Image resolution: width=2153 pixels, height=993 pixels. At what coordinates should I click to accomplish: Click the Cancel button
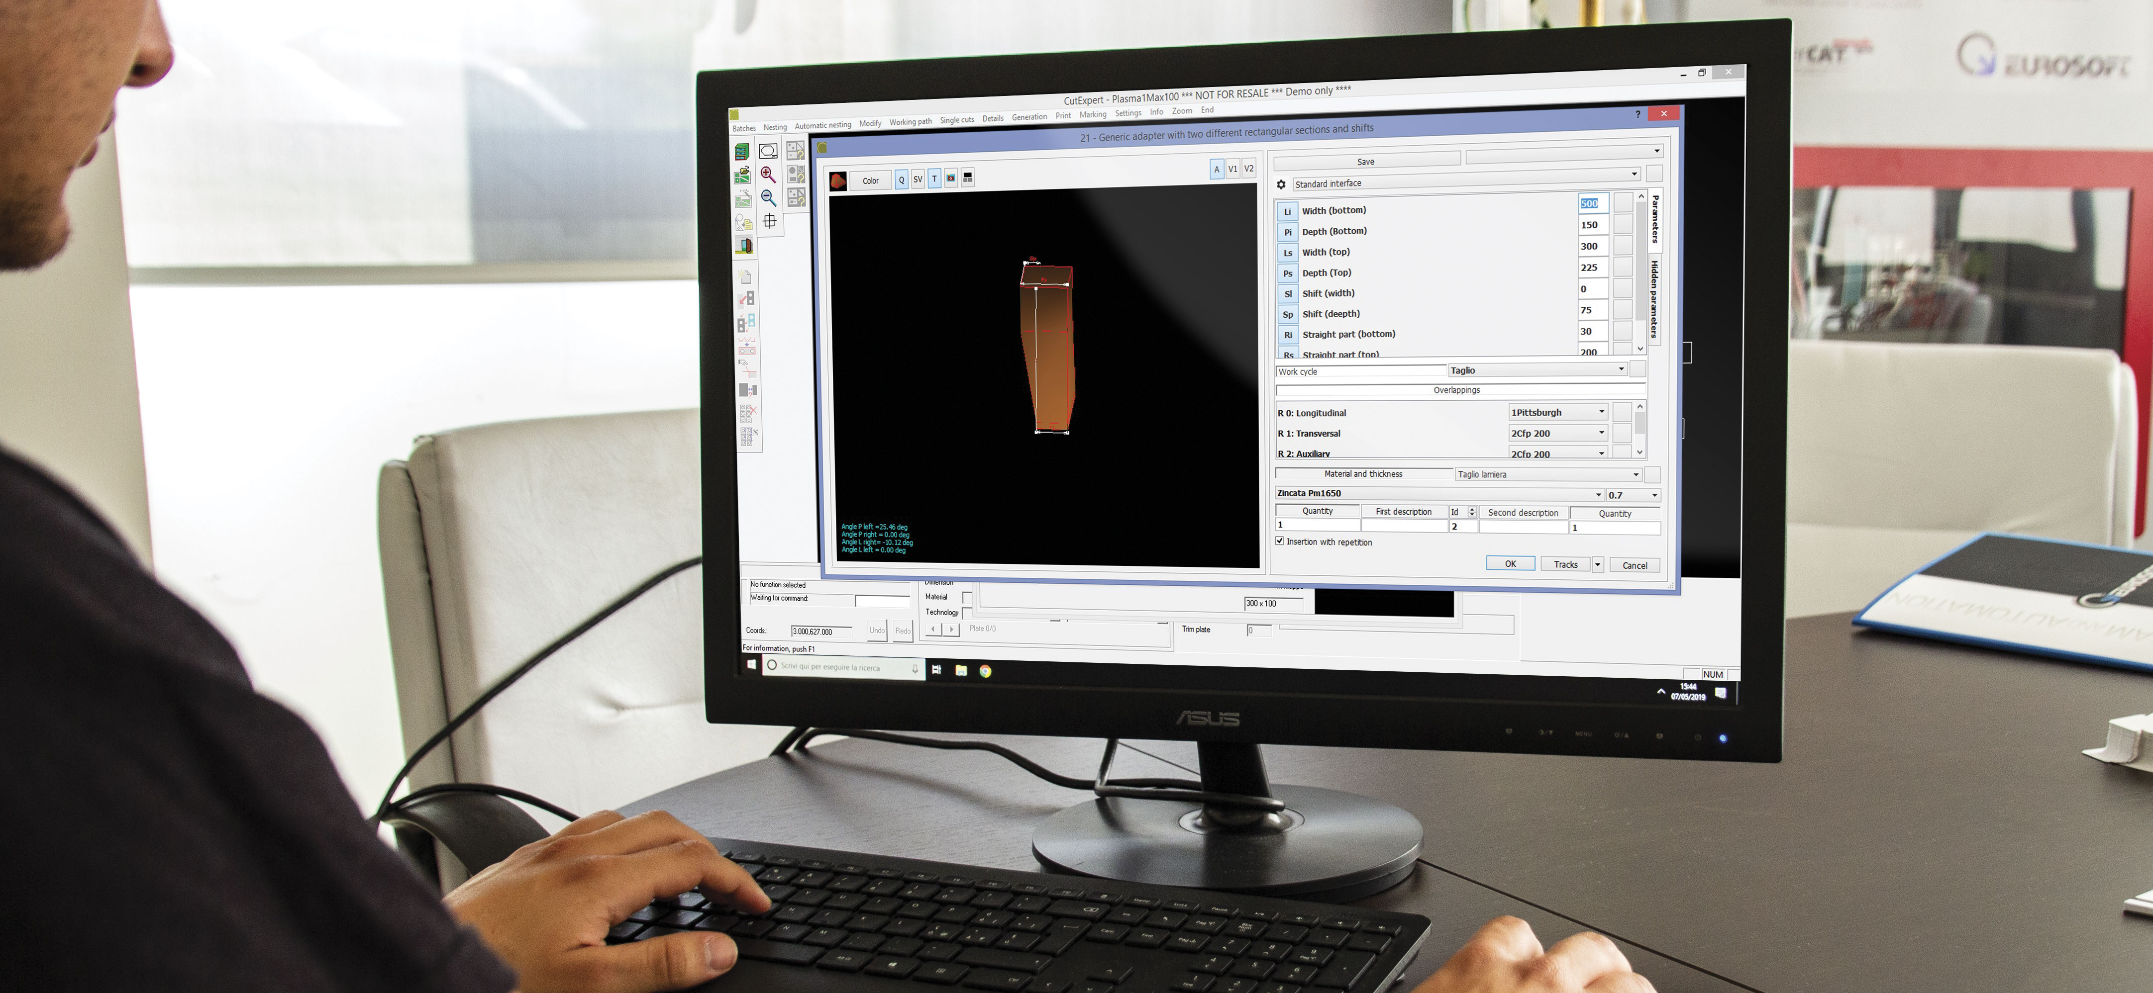(1635, 565)
